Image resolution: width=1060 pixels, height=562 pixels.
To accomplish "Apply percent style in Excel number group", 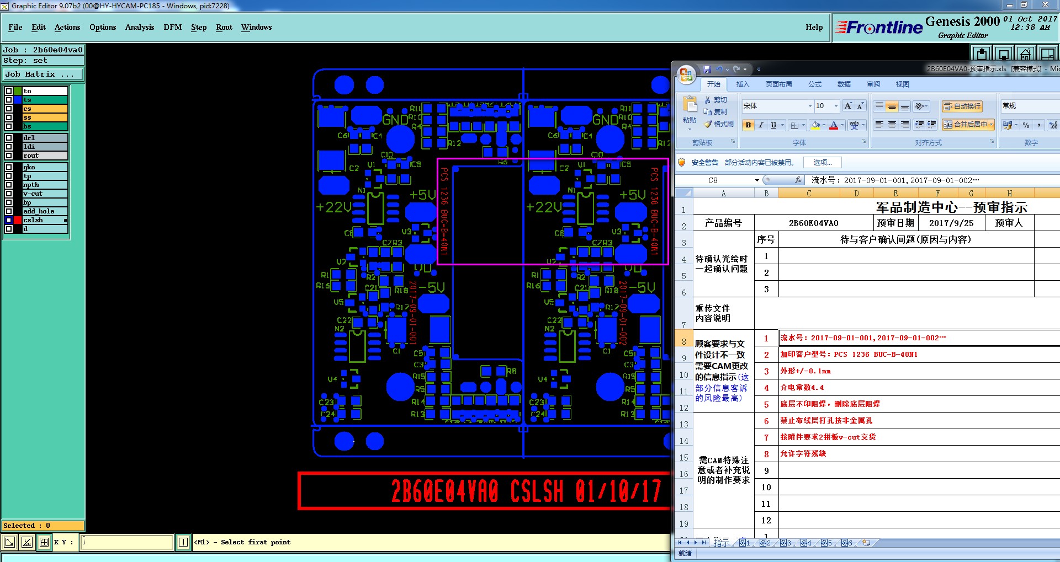I will click(1026, 125).
